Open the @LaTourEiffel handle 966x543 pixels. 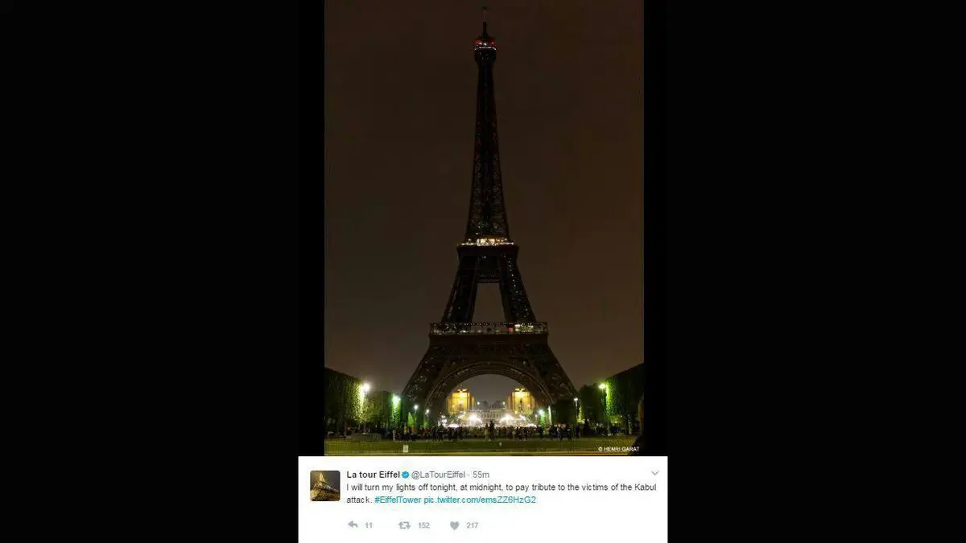point(440,475)
